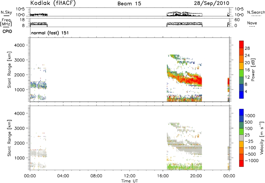Click the 'Power [dB]' colorbar label
The height and width of the screenshot is (183, 265).
[x=253, y=70]
